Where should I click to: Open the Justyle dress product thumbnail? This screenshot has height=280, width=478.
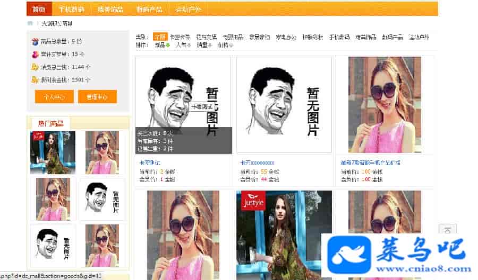point(284,233)
